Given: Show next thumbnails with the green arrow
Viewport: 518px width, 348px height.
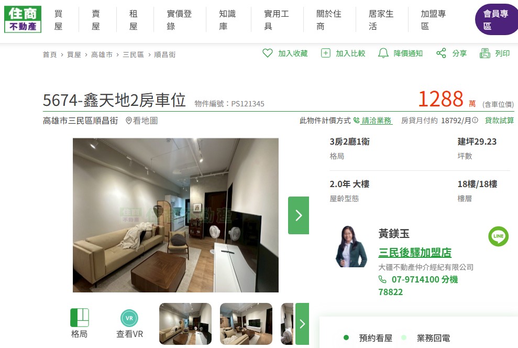Looking at the screenshot, I should point(302,324).
